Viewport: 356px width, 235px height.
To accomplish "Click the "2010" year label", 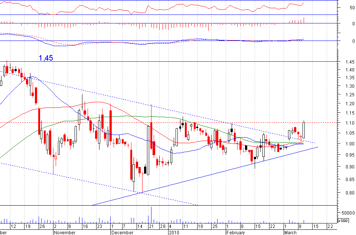I will tap(174, 232).
